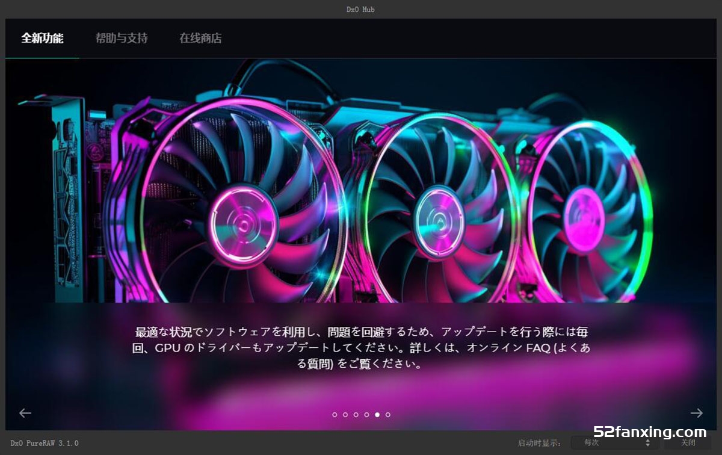
Task: Advance to next slide with right arrow
Action: (x=696, y=413)
